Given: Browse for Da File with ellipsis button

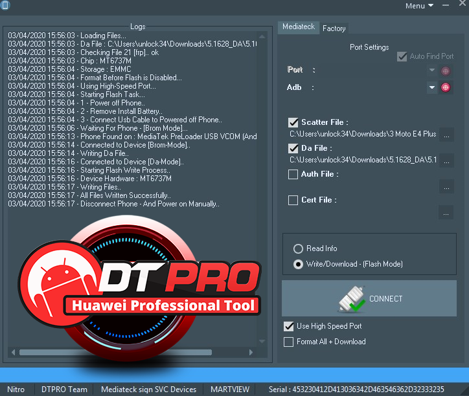Looking at the screenshot, I should (x=446, y=160).
